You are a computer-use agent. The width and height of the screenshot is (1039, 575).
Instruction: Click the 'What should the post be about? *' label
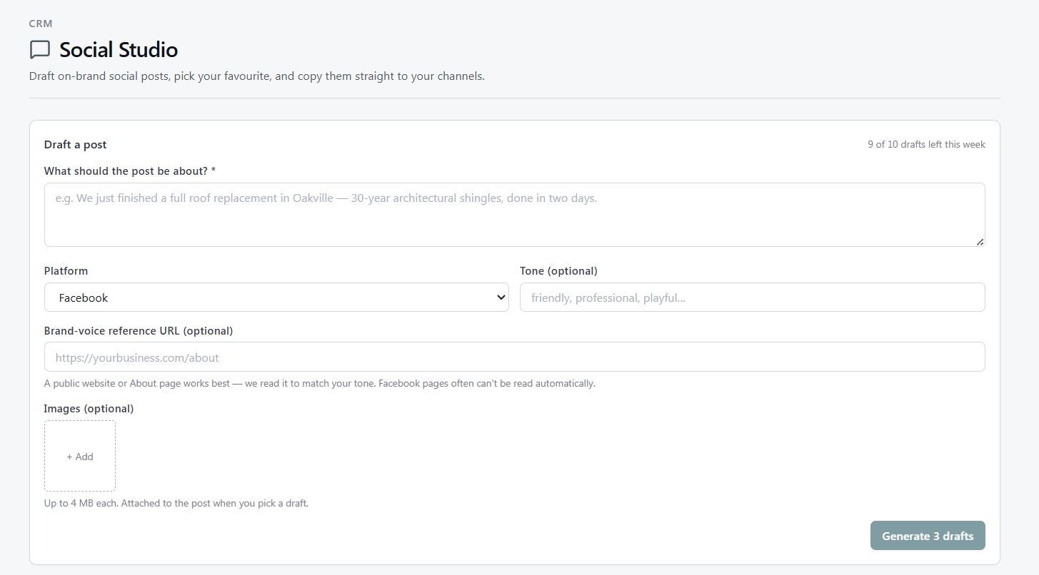[130, 171]
